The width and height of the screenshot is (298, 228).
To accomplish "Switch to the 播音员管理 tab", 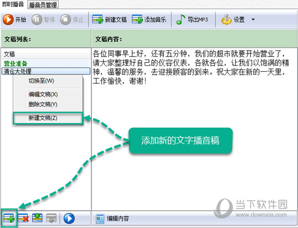I will (x=43, y=5).
